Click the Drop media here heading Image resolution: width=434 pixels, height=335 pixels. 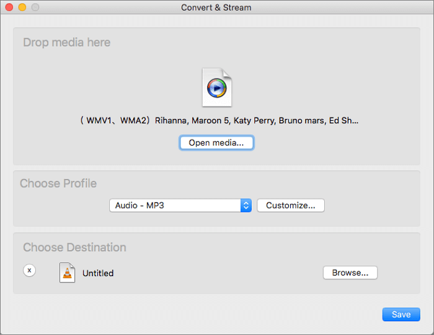(x=66, y=43)
